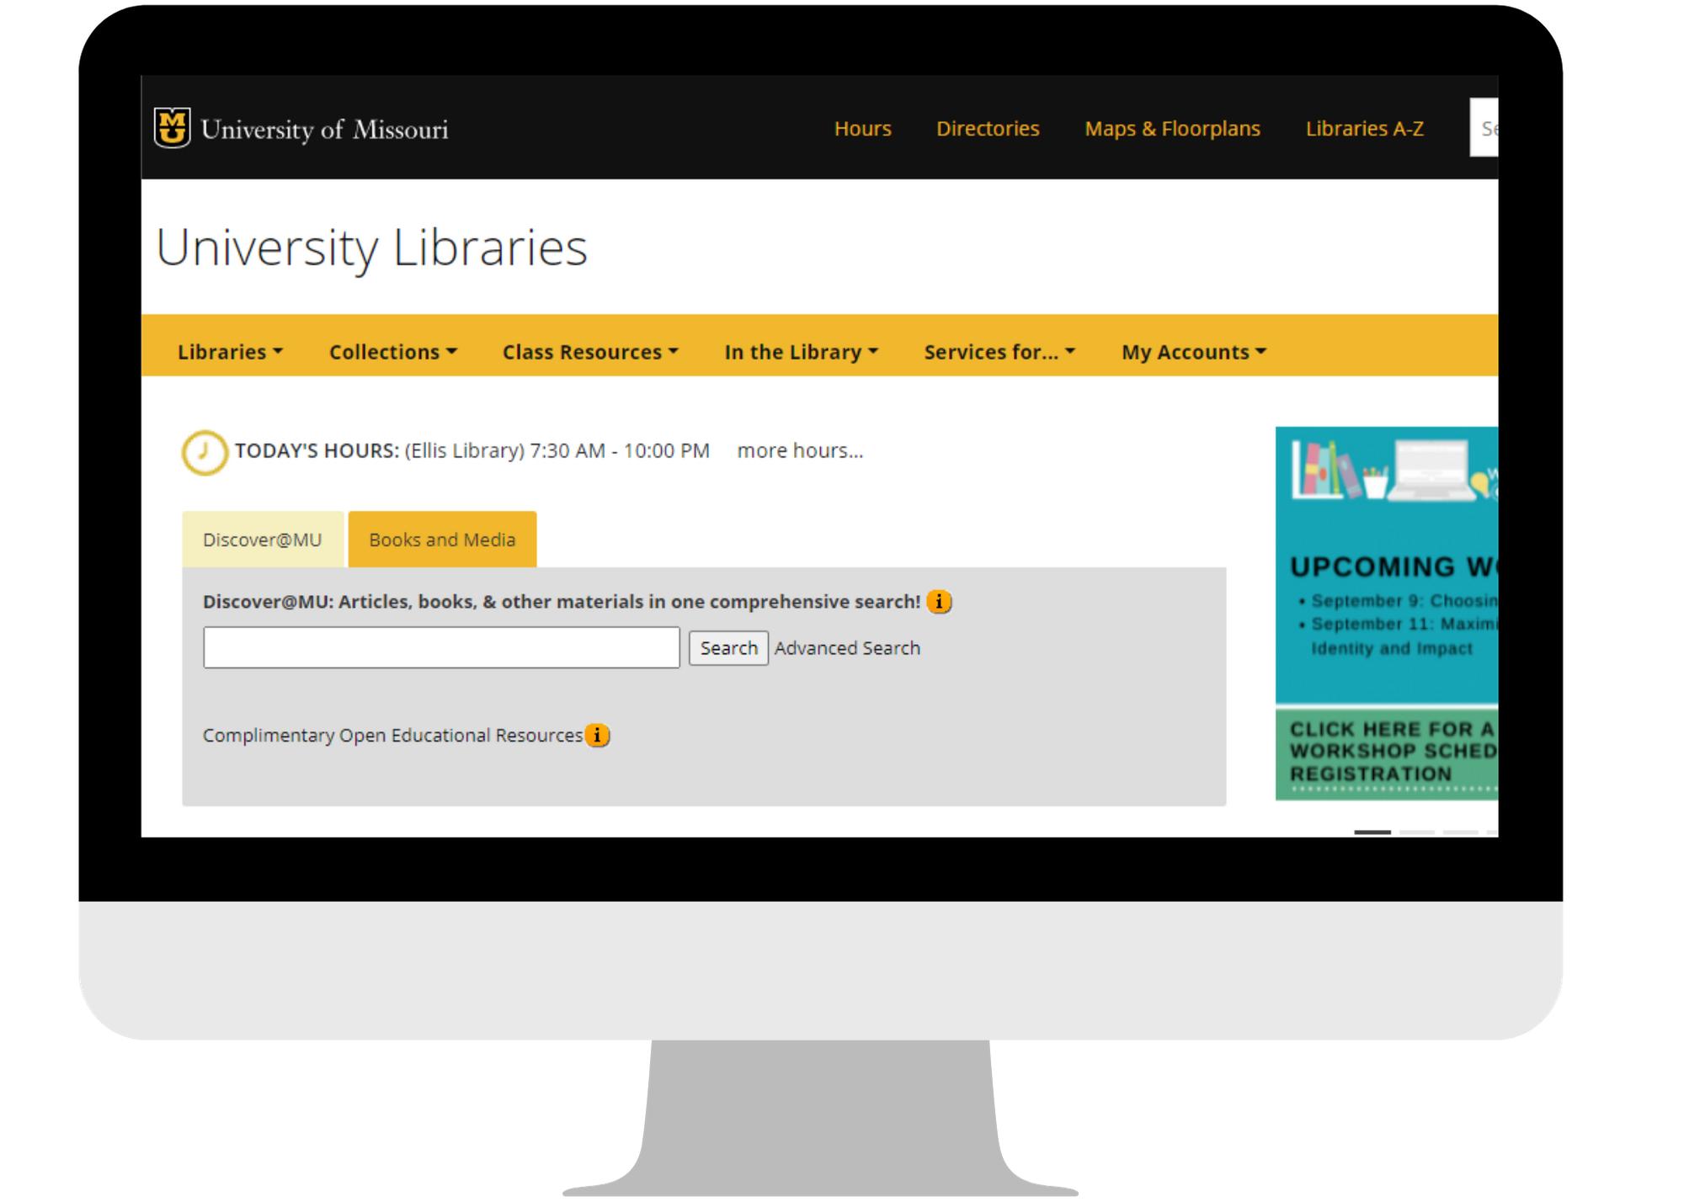Image resolution: width=1684 pixels, height=1202 pixels.
Task: Go to Maps & Floorplans page
Action: 1172,129
